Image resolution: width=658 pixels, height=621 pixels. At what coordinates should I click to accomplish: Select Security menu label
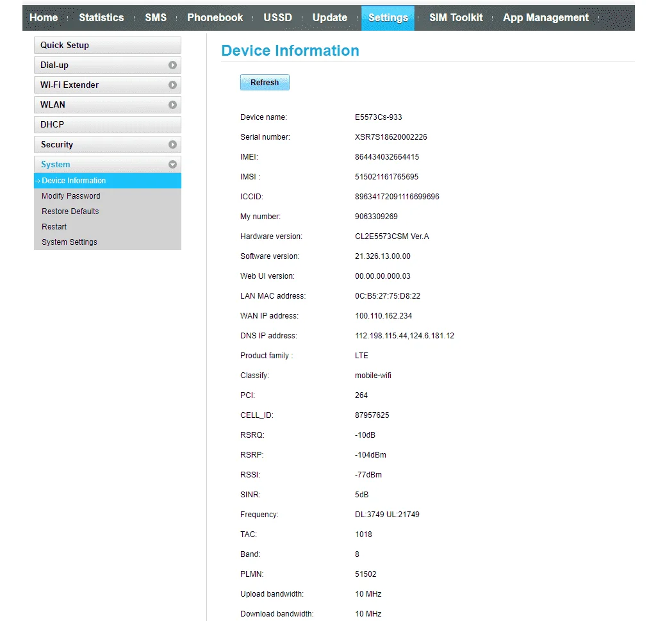[x=57, y=144]
